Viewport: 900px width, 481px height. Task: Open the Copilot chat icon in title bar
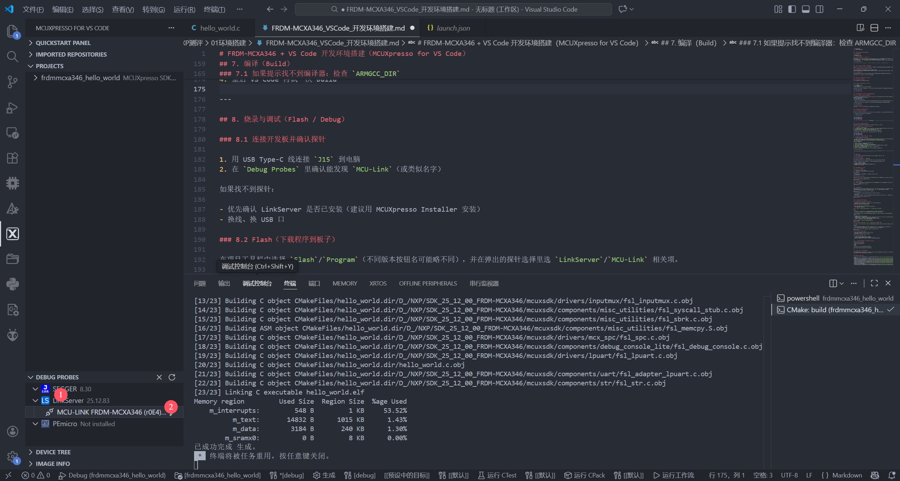click(623, 9)
